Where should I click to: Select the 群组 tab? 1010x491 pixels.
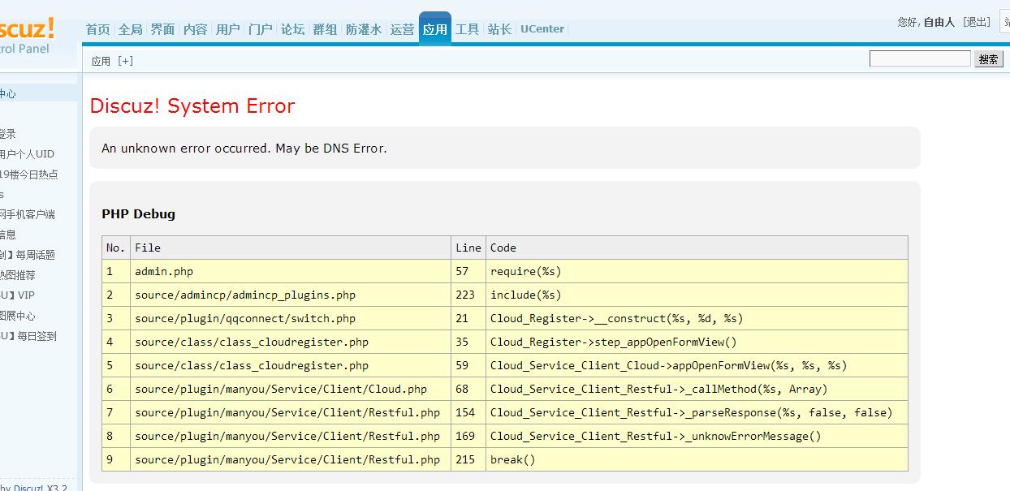[x=325, y=29]
